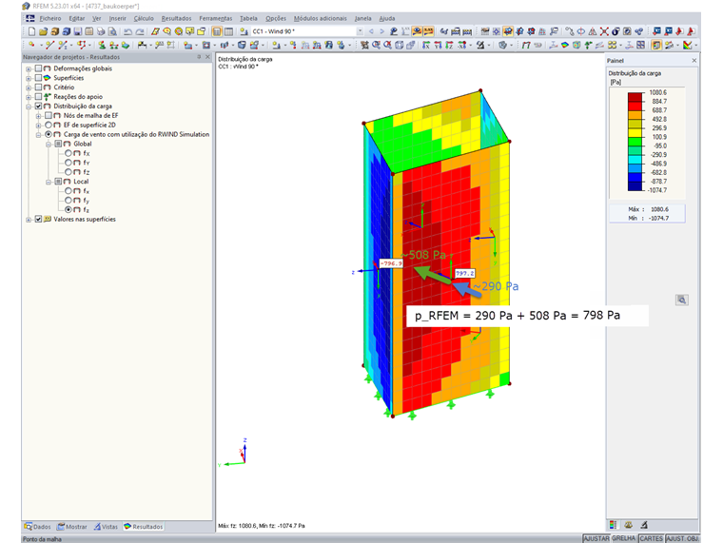
Task: Open the Módulos adicionais menu
Action: 320,18
